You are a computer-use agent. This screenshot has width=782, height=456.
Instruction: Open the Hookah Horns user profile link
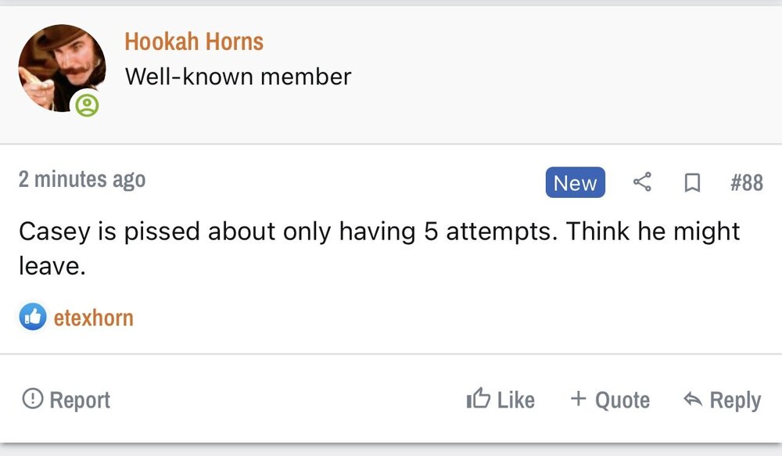(194, 41)
